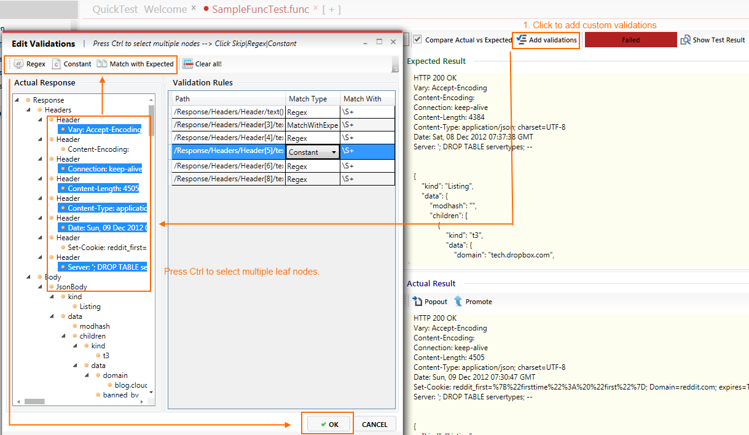This screenshot has height=435, width=749.
Task: Select the Header[6] path cell
Action: pos(229,166)
